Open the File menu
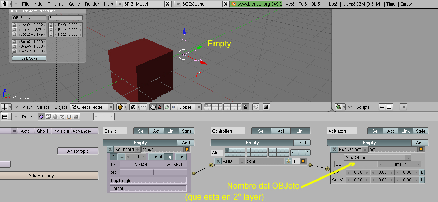 pyautogui.click(x=26, y=4)
